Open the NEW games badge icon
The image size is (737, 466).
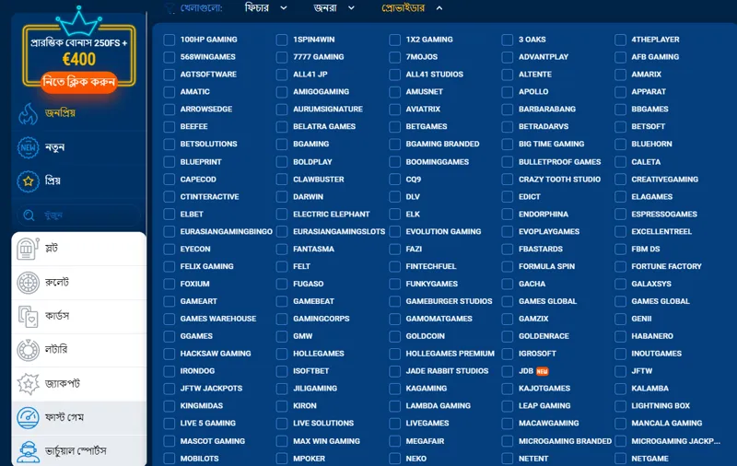[29, 147]
